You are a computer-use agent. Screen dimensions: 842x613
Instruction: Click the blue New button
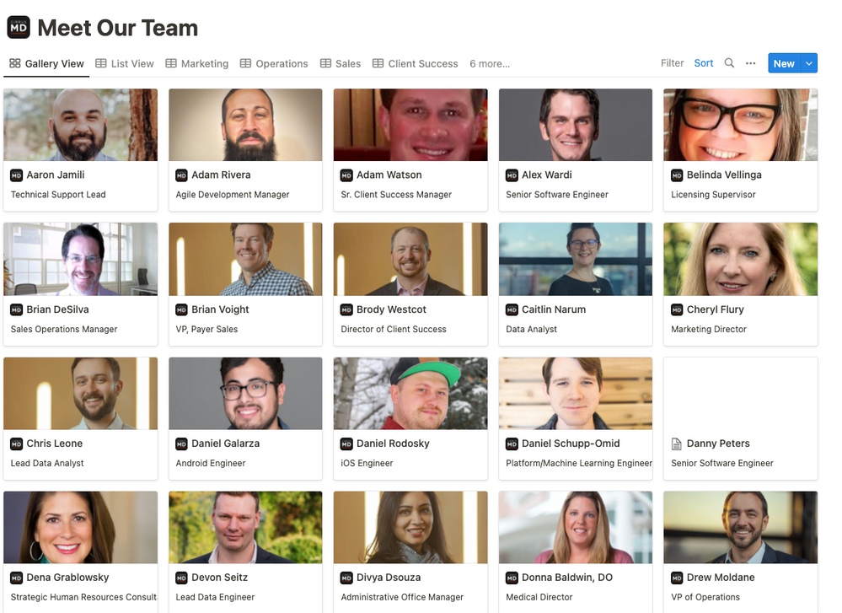pos(784,63)
